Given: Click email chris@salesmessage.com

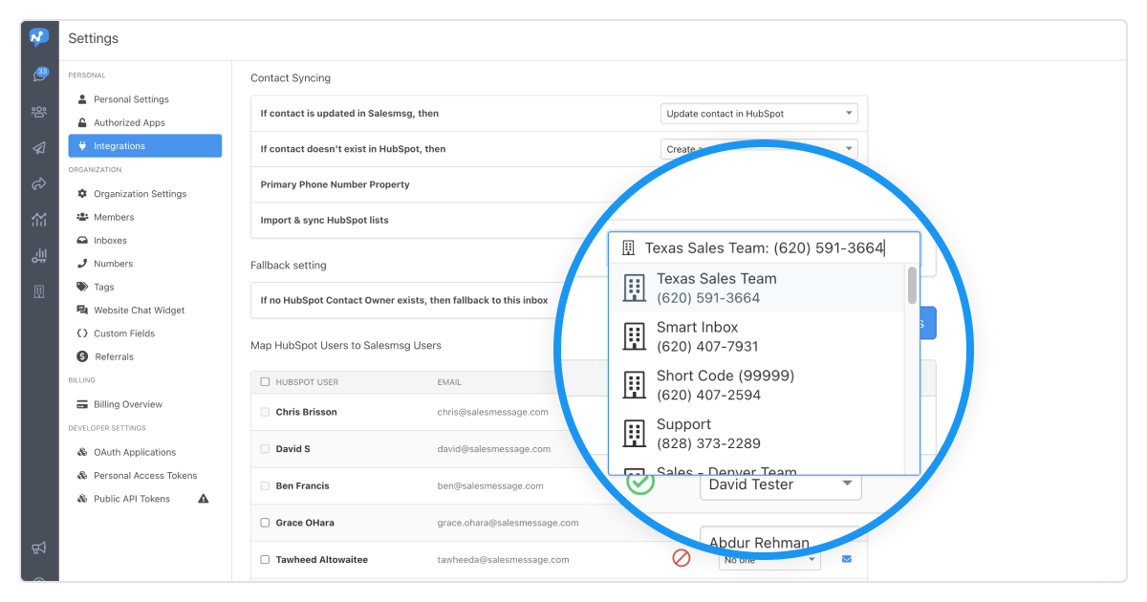Looking at the screenshot, I should [x=493, y=412].
